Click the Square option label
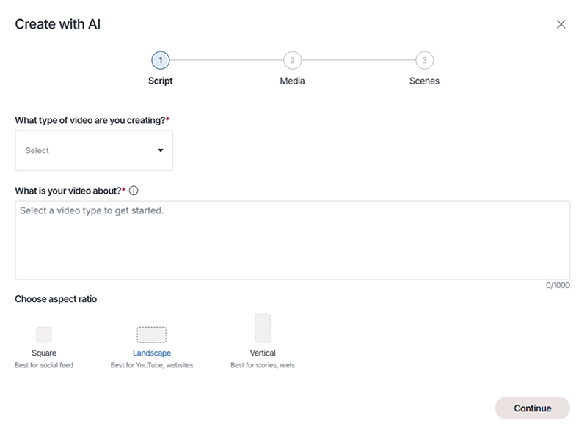The width and height of the screenshot is (587, 434). (44, 353)
